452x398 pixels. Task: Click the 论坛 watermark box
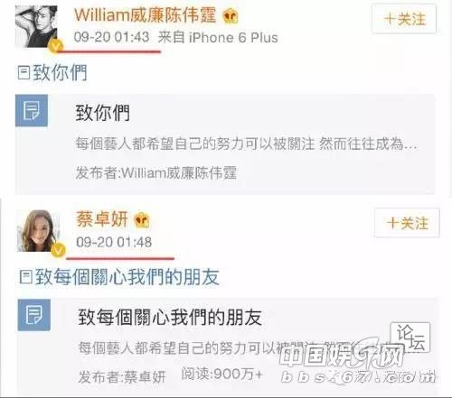[410, 338]
